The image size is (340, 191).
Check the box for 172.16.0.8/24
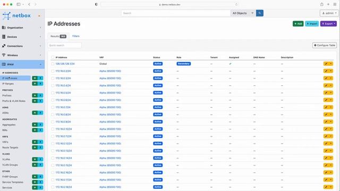(53, 115)
